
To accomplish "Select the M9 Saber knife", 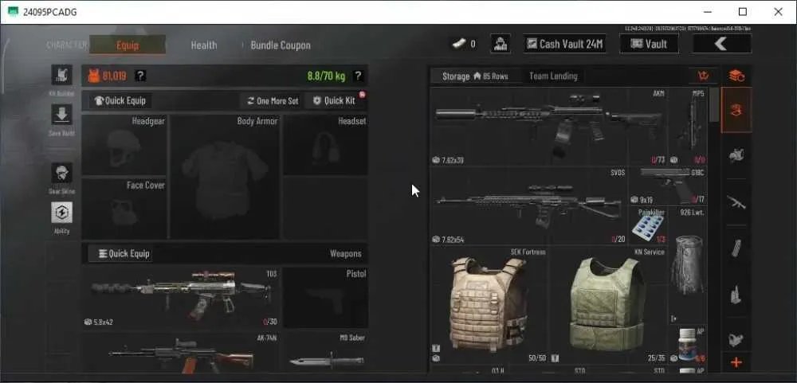I will tap(325, 352).
